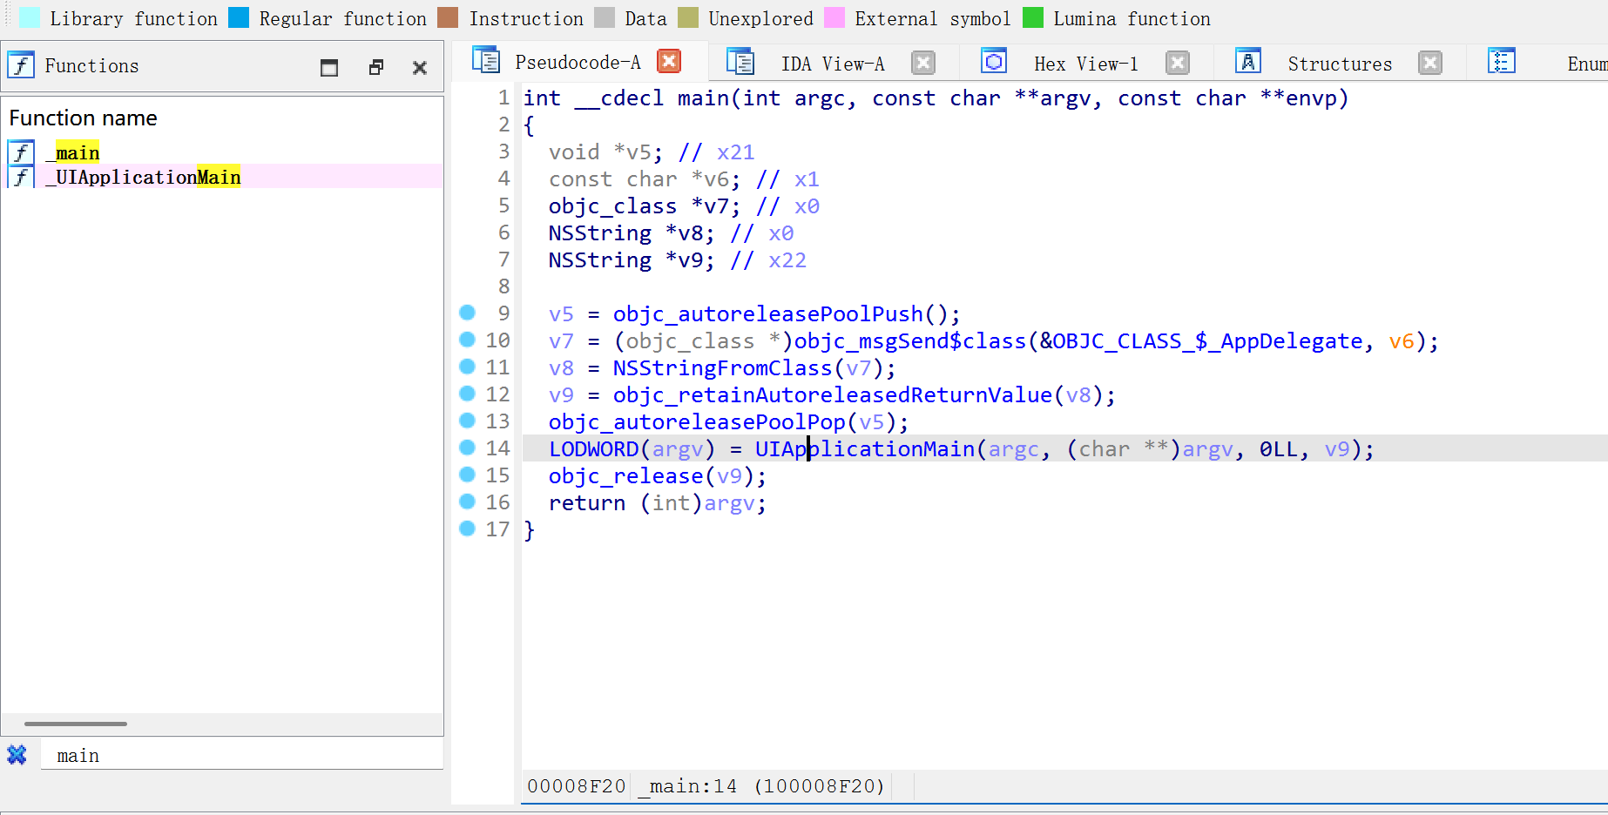Switch to the IDA View-A tab
The height and width of the screenshot is (815, 1608).
(832, 64)
